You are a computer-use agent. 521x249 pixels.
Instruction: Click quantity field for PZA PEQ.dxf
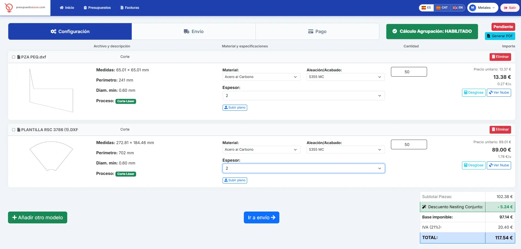point(409,72)
